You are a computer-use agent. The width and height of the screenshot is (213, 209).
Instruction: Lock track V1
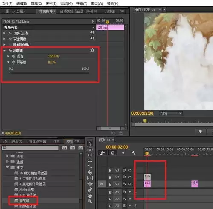(x=110, y=184)
